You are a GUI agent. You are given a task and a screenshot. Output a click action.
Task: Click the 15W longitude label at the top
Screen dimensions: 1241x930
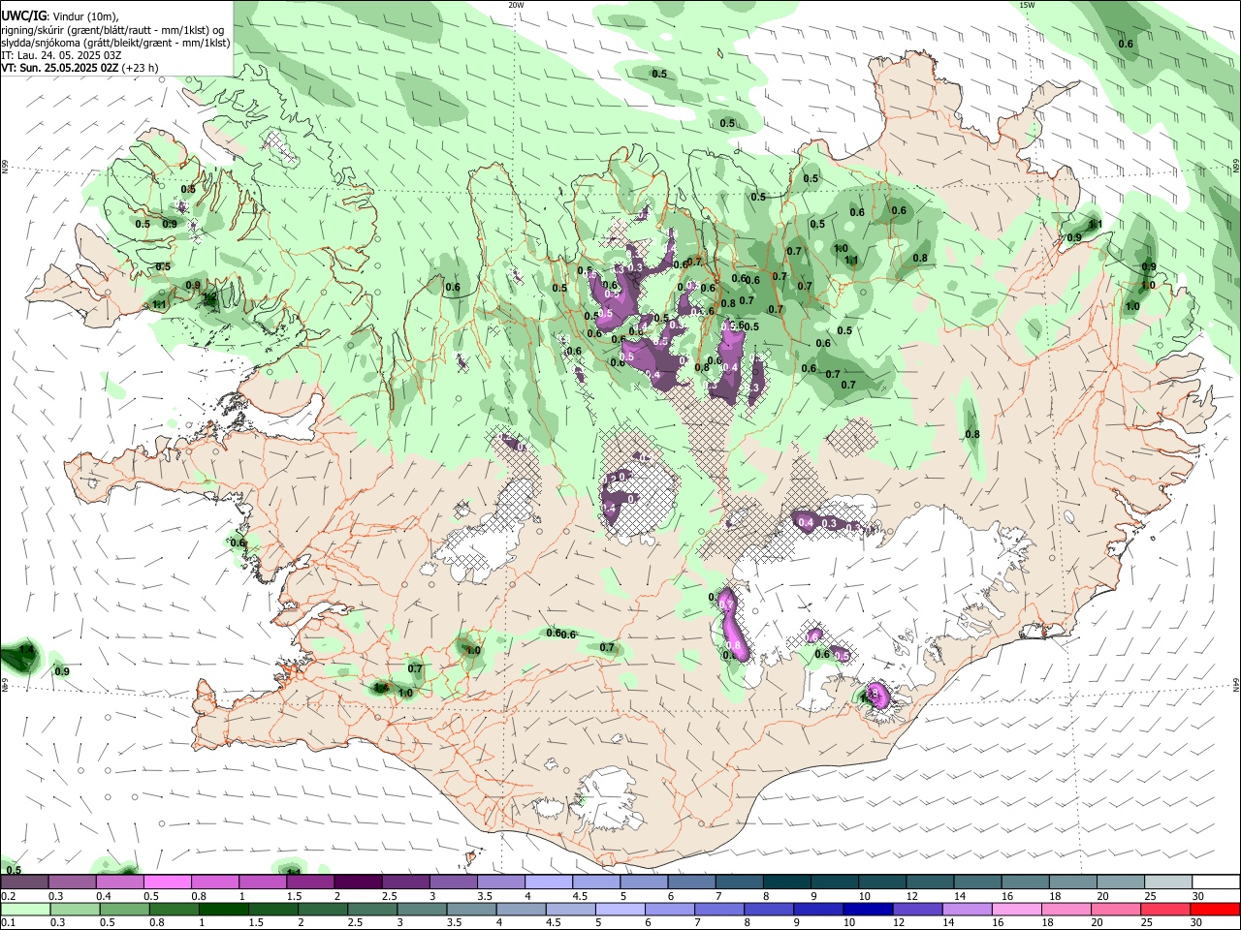pos(1027,5)
